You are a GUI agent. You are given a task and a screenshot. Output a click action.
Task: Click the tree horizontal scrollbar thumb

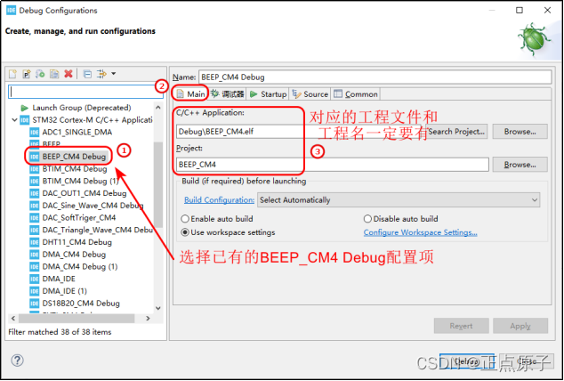point(77,319)
